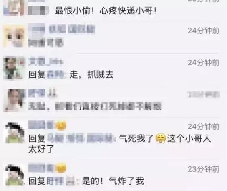Image resolution: width=227 pixels, height=191 pixels.
Task: Tap emoji badge in name above "气炸了我"
Action: (61, 168)
